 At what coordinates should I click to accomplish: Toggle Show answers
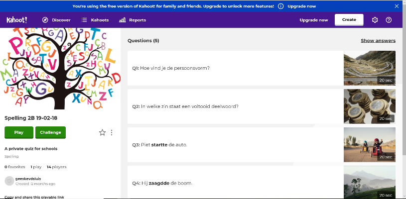pyautogui.click(x=378, y=41)
